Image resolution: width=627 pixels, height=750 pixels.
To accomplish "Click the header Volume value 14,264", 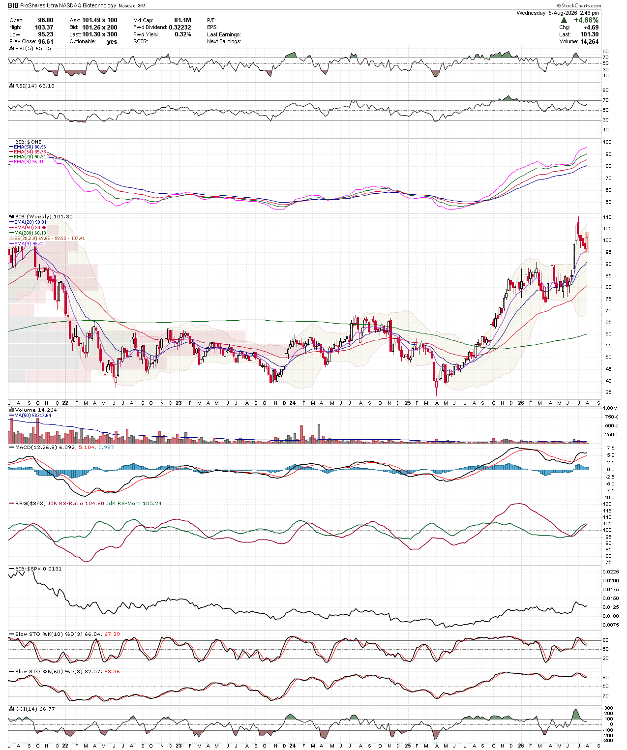I will (589, 42).
